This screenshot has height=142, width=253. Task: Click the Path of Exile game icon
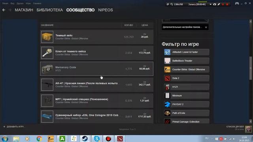(x=167, y=113)
